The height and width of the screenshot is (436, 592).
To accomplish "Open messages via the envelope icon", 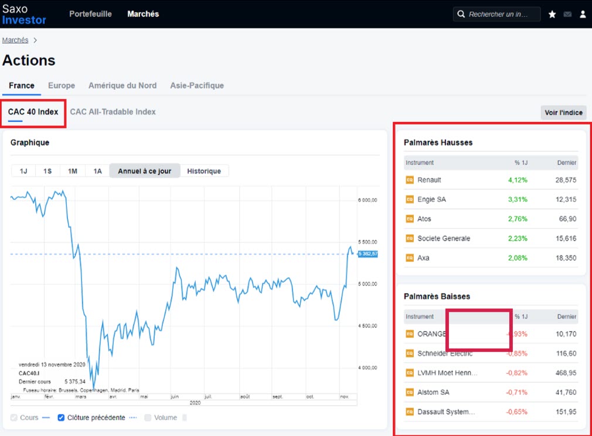I will 567,14.
